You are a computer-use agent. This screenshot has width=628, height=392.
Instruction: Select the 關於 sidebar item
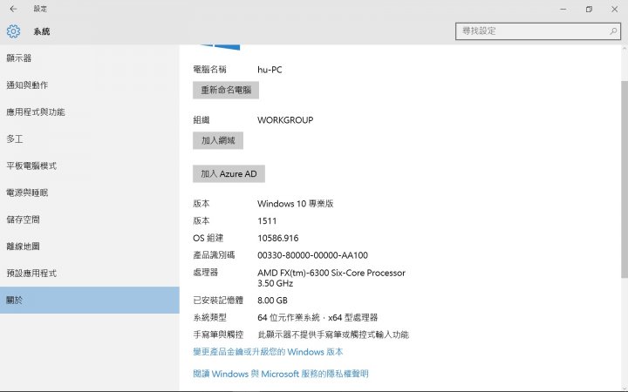click(90, 300)
